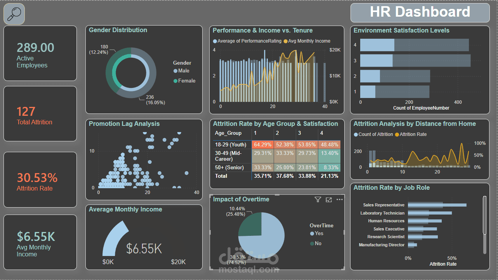This screenshot has width=498, height=280.
Task: Select the $6.55K Avg Monthly Income card
Action: tap(40, 242)
